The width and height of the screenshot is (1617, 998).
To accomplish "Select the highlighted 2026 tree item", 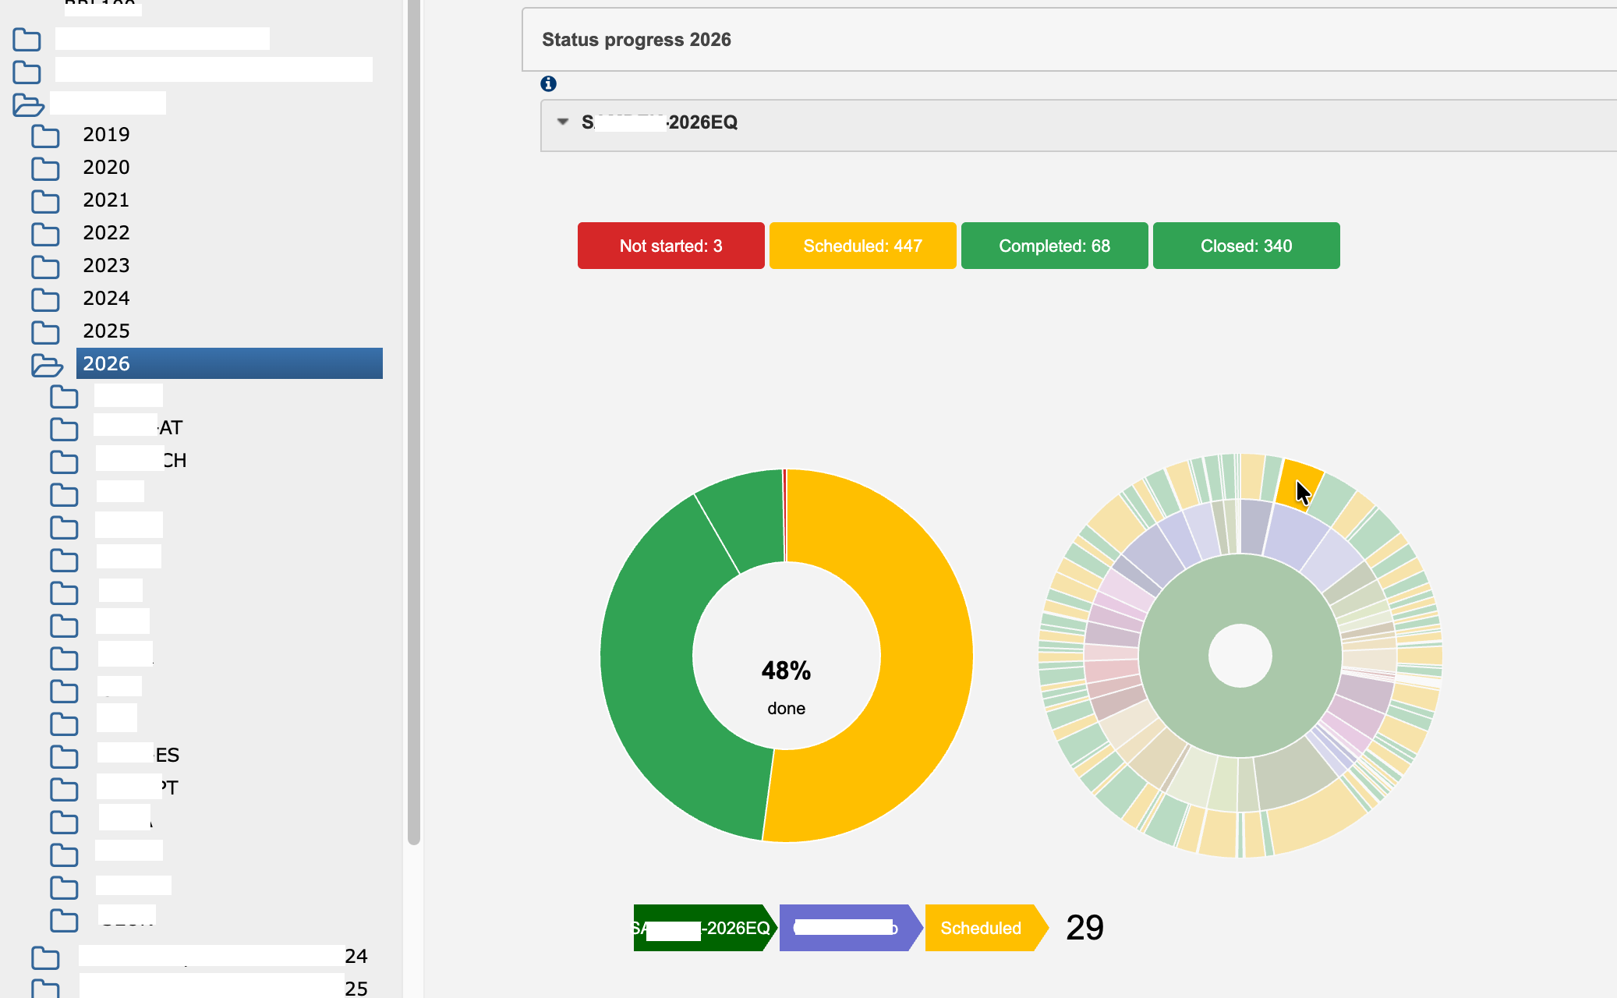I will (229, 363).
